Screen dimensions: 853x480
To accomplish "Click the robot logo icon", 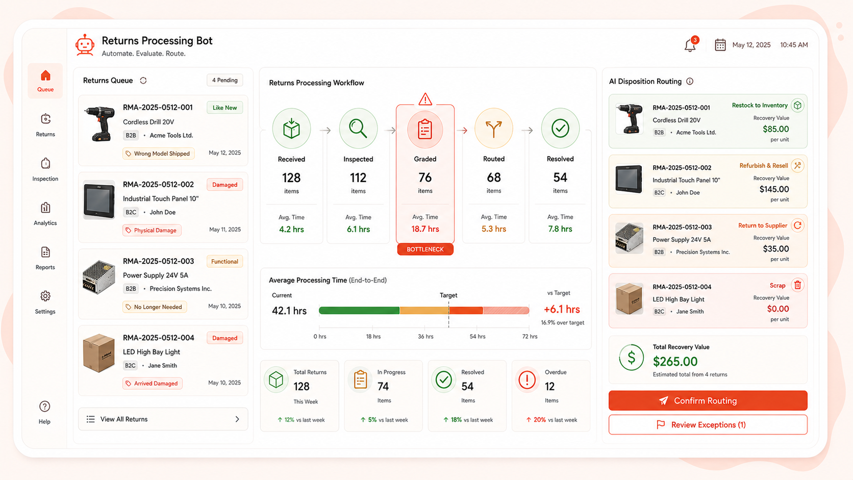I will pos(85,45).
